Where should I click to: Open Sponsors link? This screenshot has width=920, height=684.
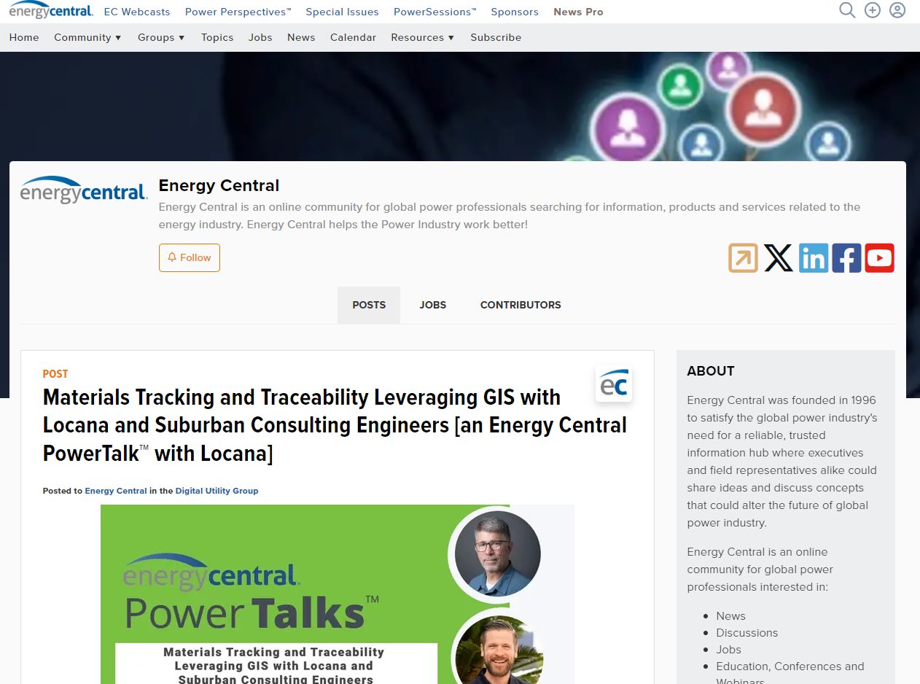click(x=515, y=12)
